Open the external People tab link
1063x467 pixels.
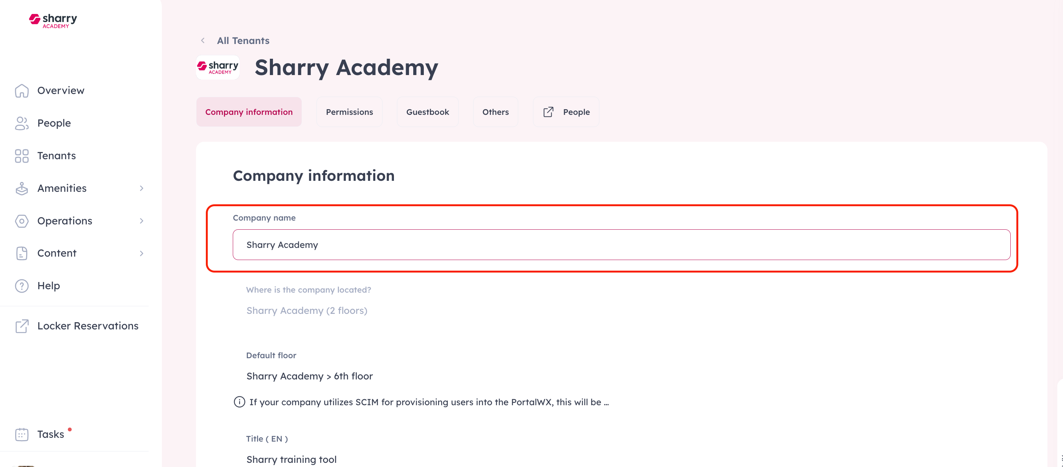[x=566, y=112]
